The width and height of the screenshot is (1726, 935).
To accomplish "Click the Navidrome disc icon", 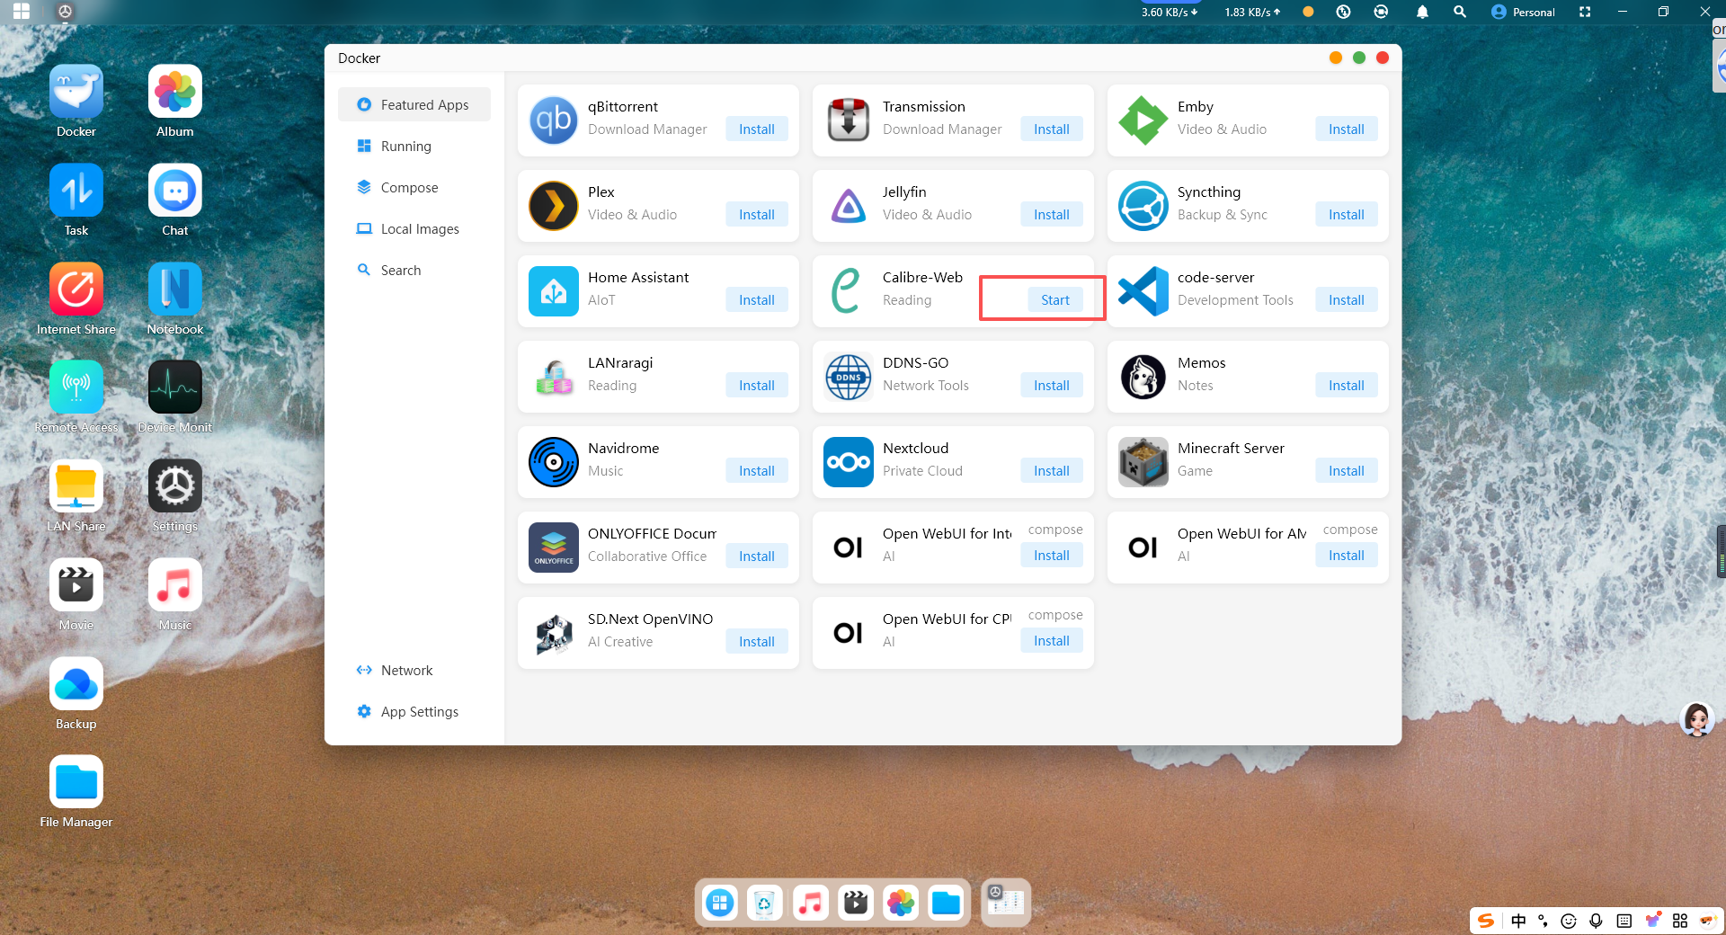I will [x=554, y=462].
